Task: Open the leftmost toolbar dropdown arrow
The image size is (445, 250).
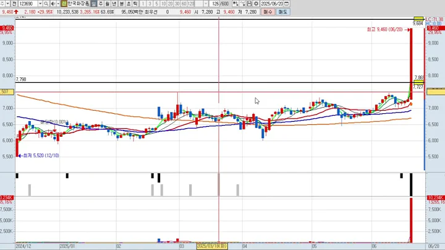Action: (x=7, y=4)
